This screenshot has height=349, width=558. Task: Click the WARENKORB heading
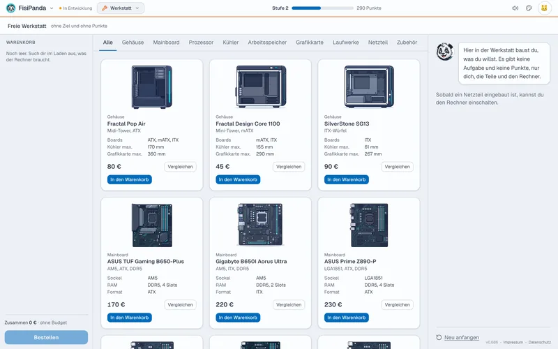click(x=21, y=42)
